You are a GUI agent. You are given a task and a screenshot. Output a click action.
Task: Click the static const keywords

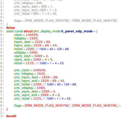[x=14, y=31]
